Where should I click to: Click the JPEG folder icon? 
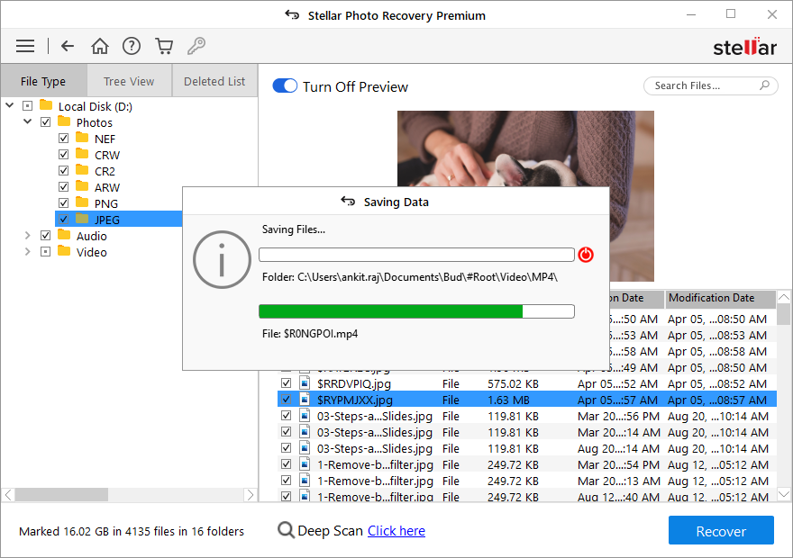pyautogui.click(x=82, y=219)
